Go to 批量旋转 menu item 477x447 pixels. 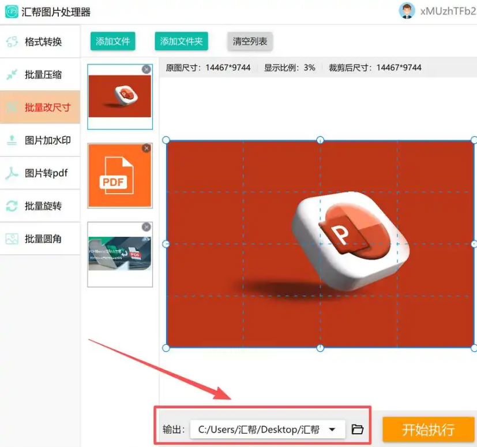[x=40, y=206]
